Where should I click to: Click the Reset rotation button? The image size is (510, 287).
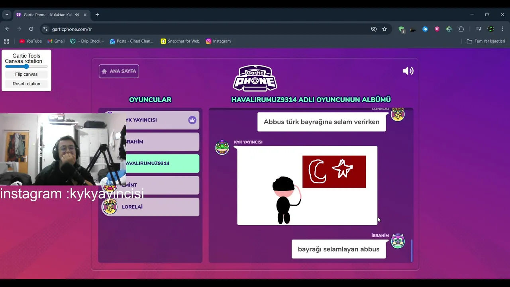(26, 84)
